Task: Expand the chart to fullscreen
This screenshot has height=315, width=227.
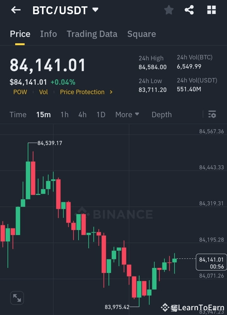Action: 17,298
